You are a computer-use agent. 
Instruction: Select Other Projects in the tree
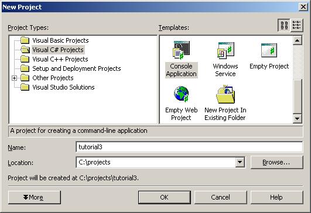click(53, 78)
